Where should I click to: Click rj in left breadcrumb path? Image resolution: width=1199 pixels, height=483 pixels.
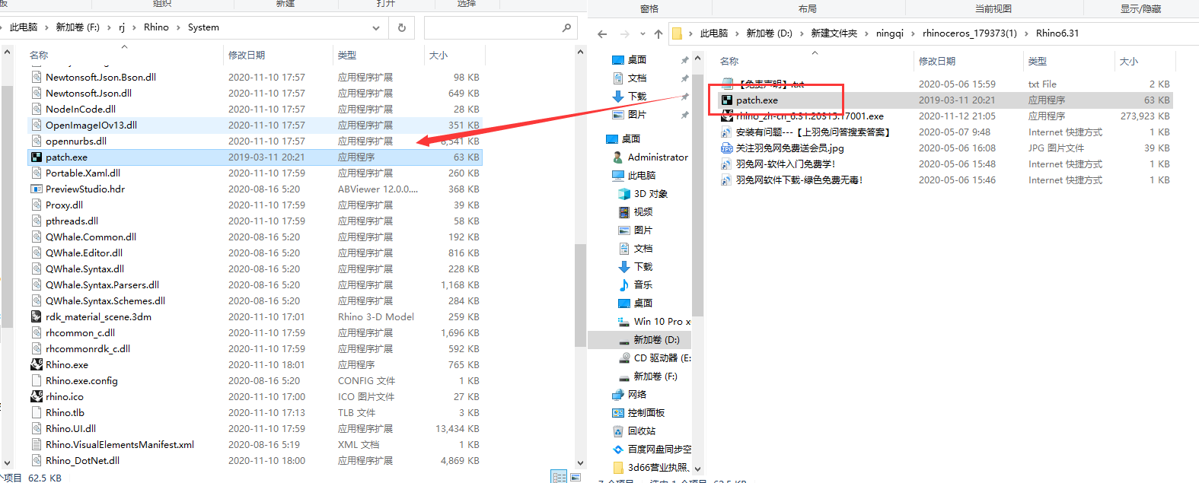[122, 27]
